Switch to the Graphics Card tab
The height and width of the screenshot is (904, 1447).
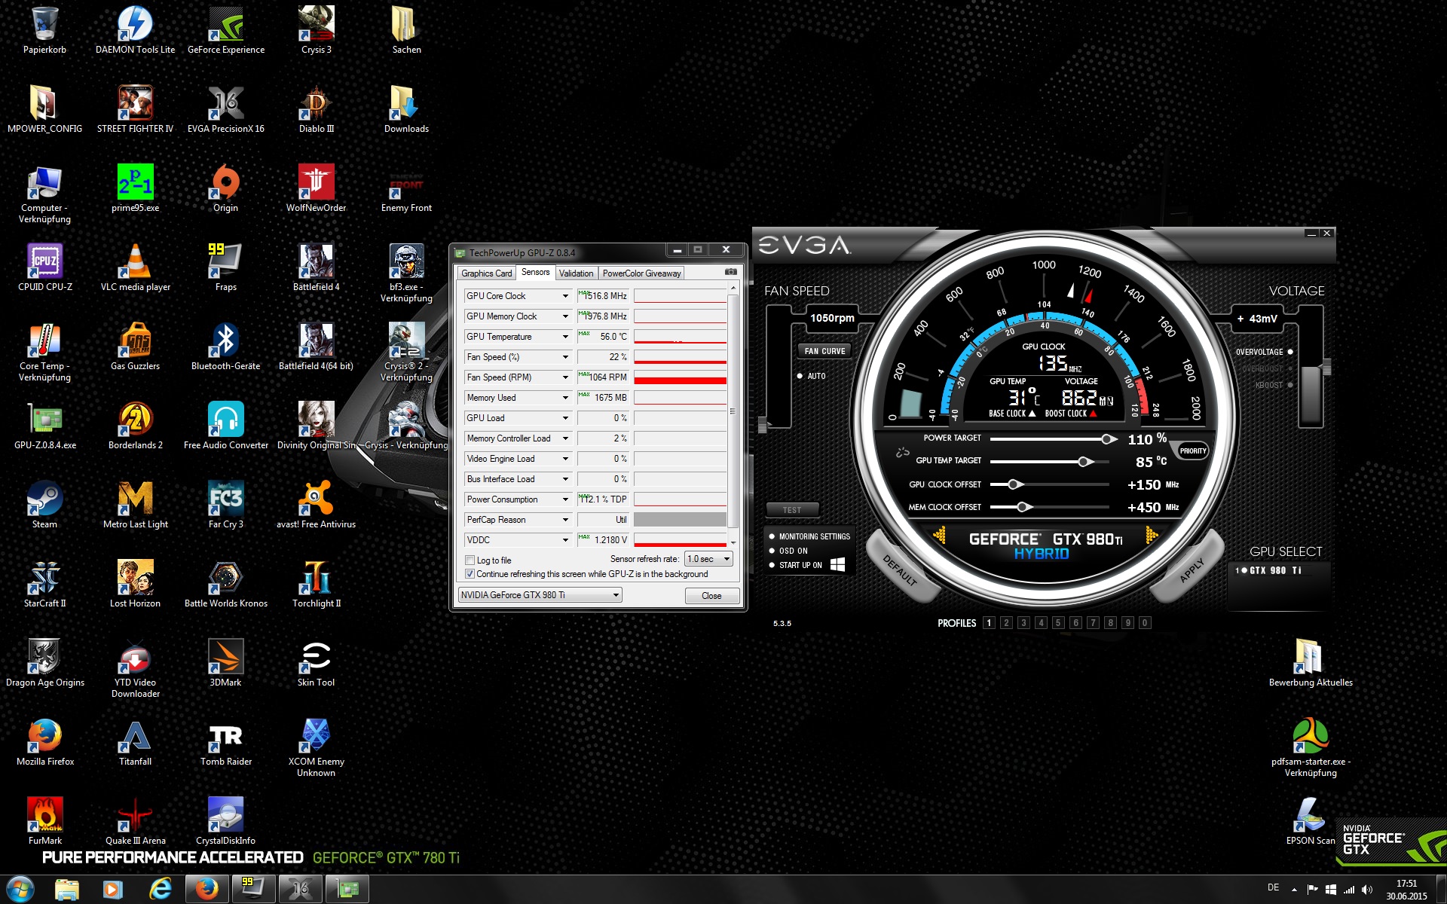(x=486, y=273)
